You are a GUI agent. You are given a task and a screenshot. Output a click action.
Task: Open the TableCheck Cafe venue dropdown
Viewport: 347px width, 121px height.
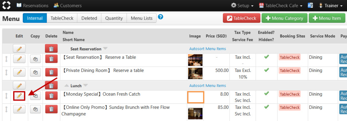(281, 6)
